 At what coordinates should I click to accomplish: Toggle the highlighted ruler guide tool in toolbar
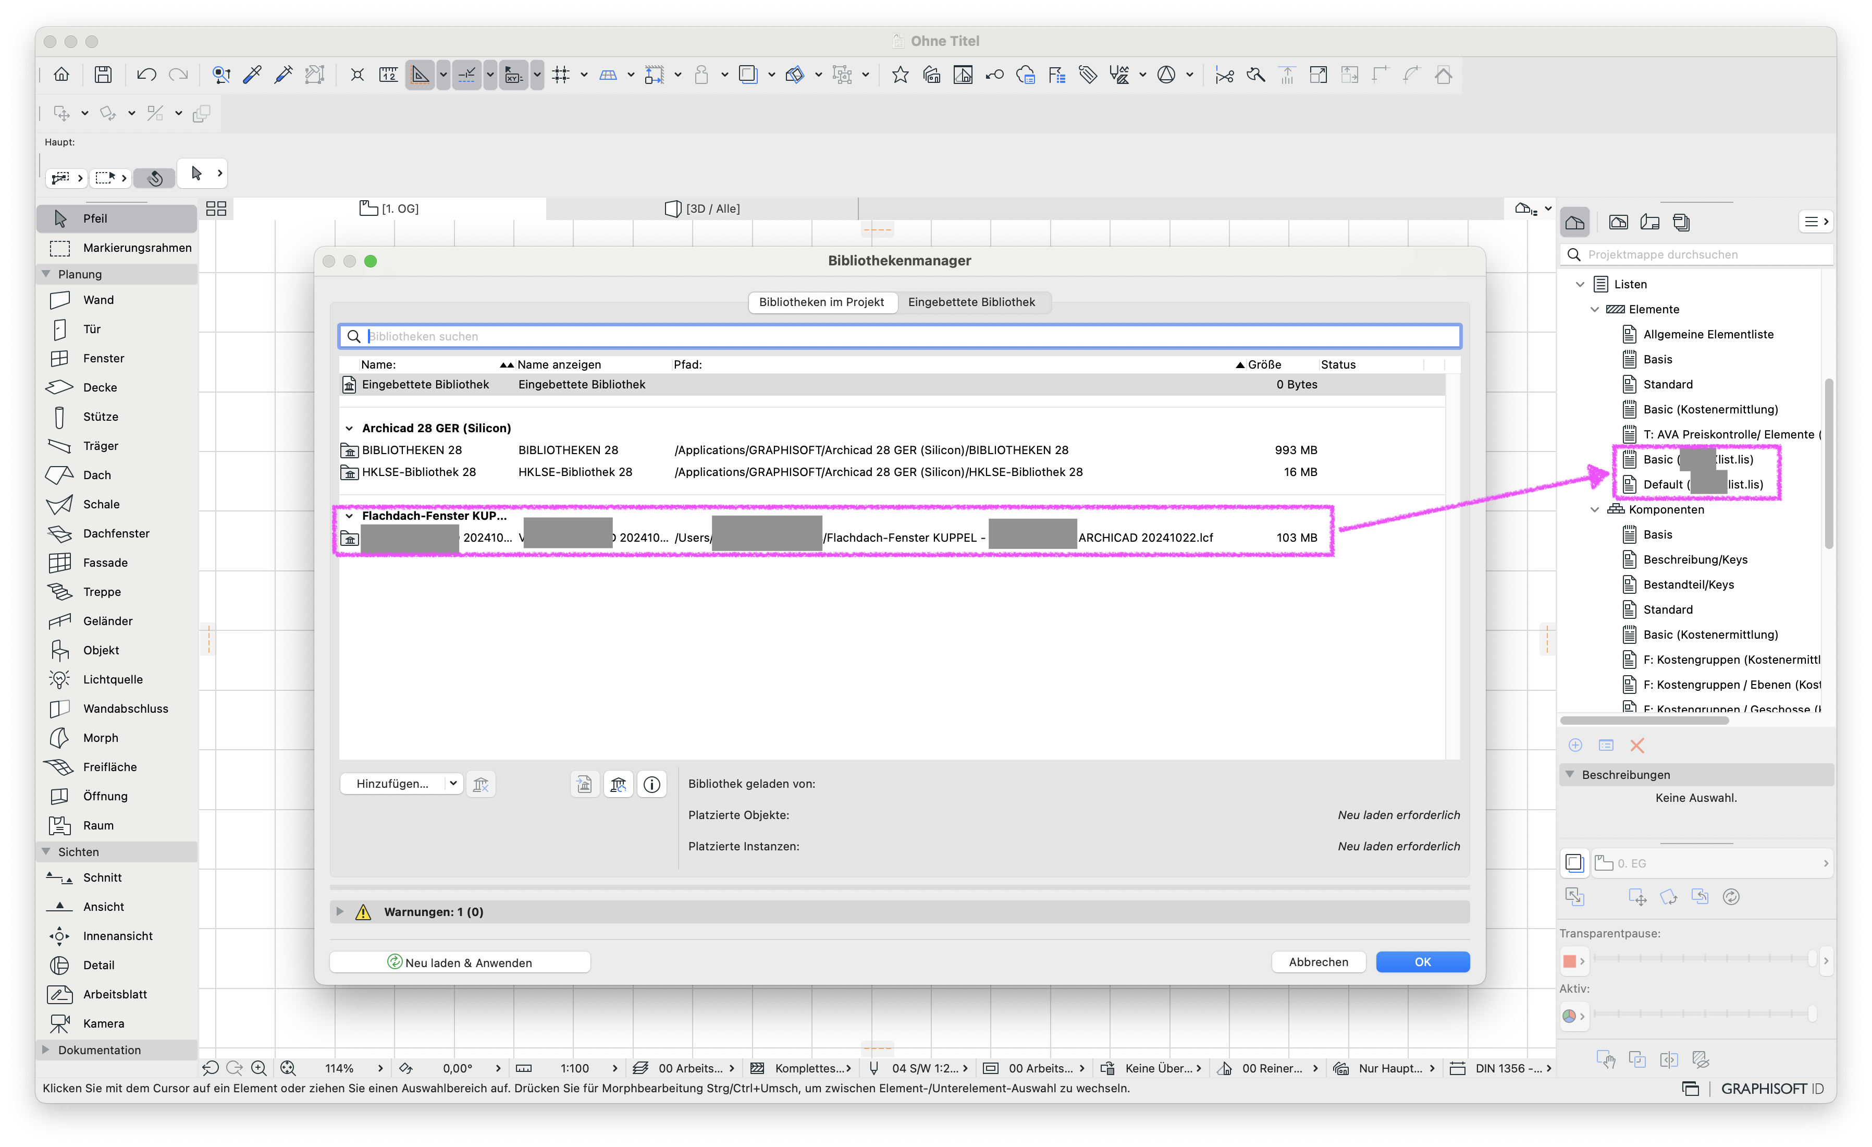420,75
